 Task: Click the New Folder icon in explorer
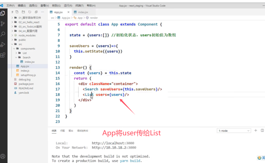pos(23,12)
